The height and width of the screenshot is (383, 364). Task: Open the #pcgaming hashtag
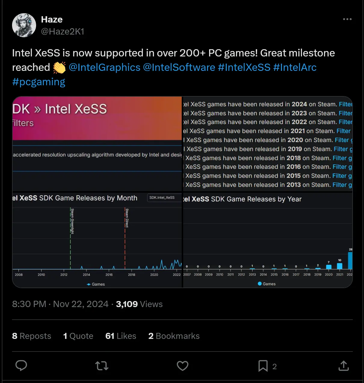coord(39,82)
